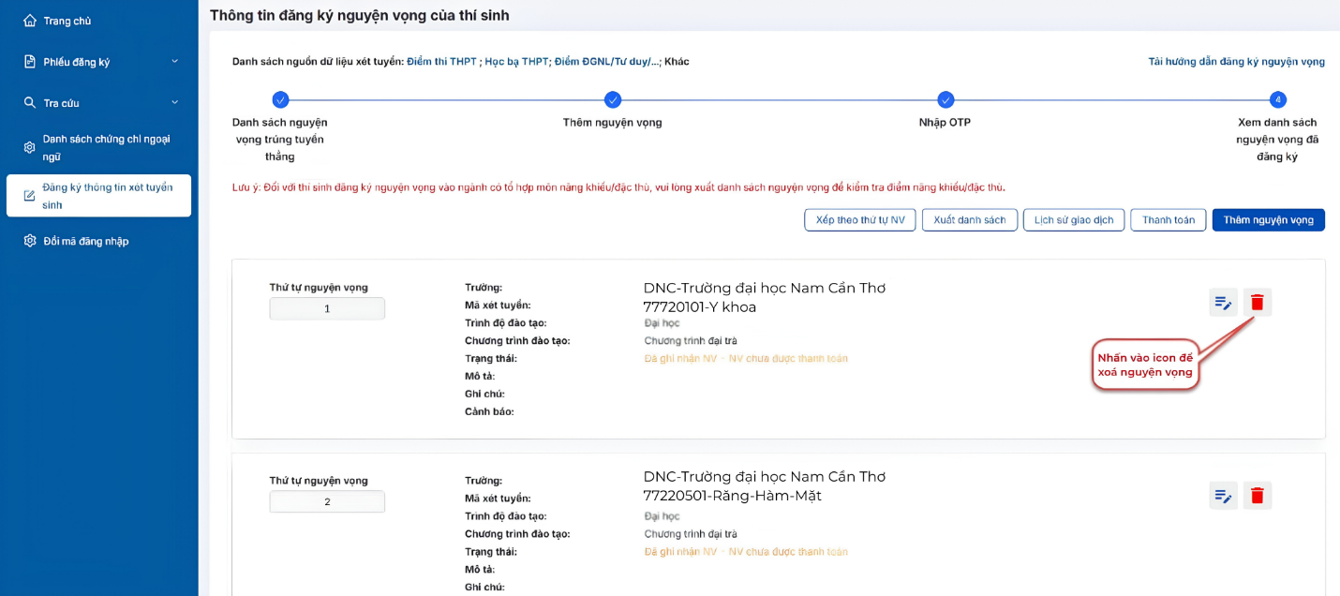Edit the Răng-Hàm-Mặt wish entry
This screenshot has height=596, width=1340.
[x=1223, y=495]
